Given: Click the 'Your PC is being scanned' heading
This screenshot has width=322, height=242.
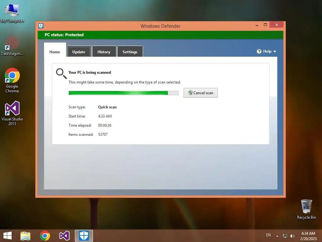Looking at the screenshot, I should point(90,72).
